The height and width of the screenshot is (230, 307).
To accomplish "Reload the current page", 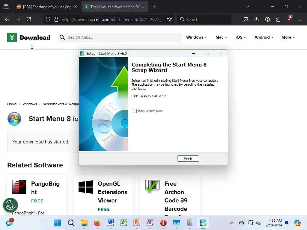I will (29, 19).
